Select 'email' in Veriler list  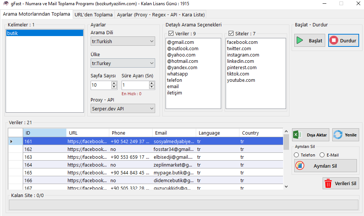(173, 86)
